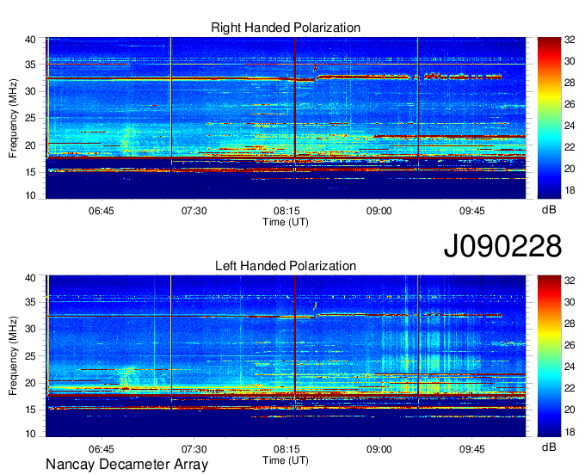Click the 'Left Handed Polarization' title
The image size is (585, 475).
(286, 266)
